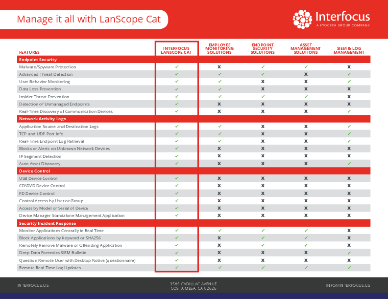The width and height of the screenshot is (388, 299).
Task: Click SIEM & Log X for Control Access by User or Group
Action: [x=349, y=201]
